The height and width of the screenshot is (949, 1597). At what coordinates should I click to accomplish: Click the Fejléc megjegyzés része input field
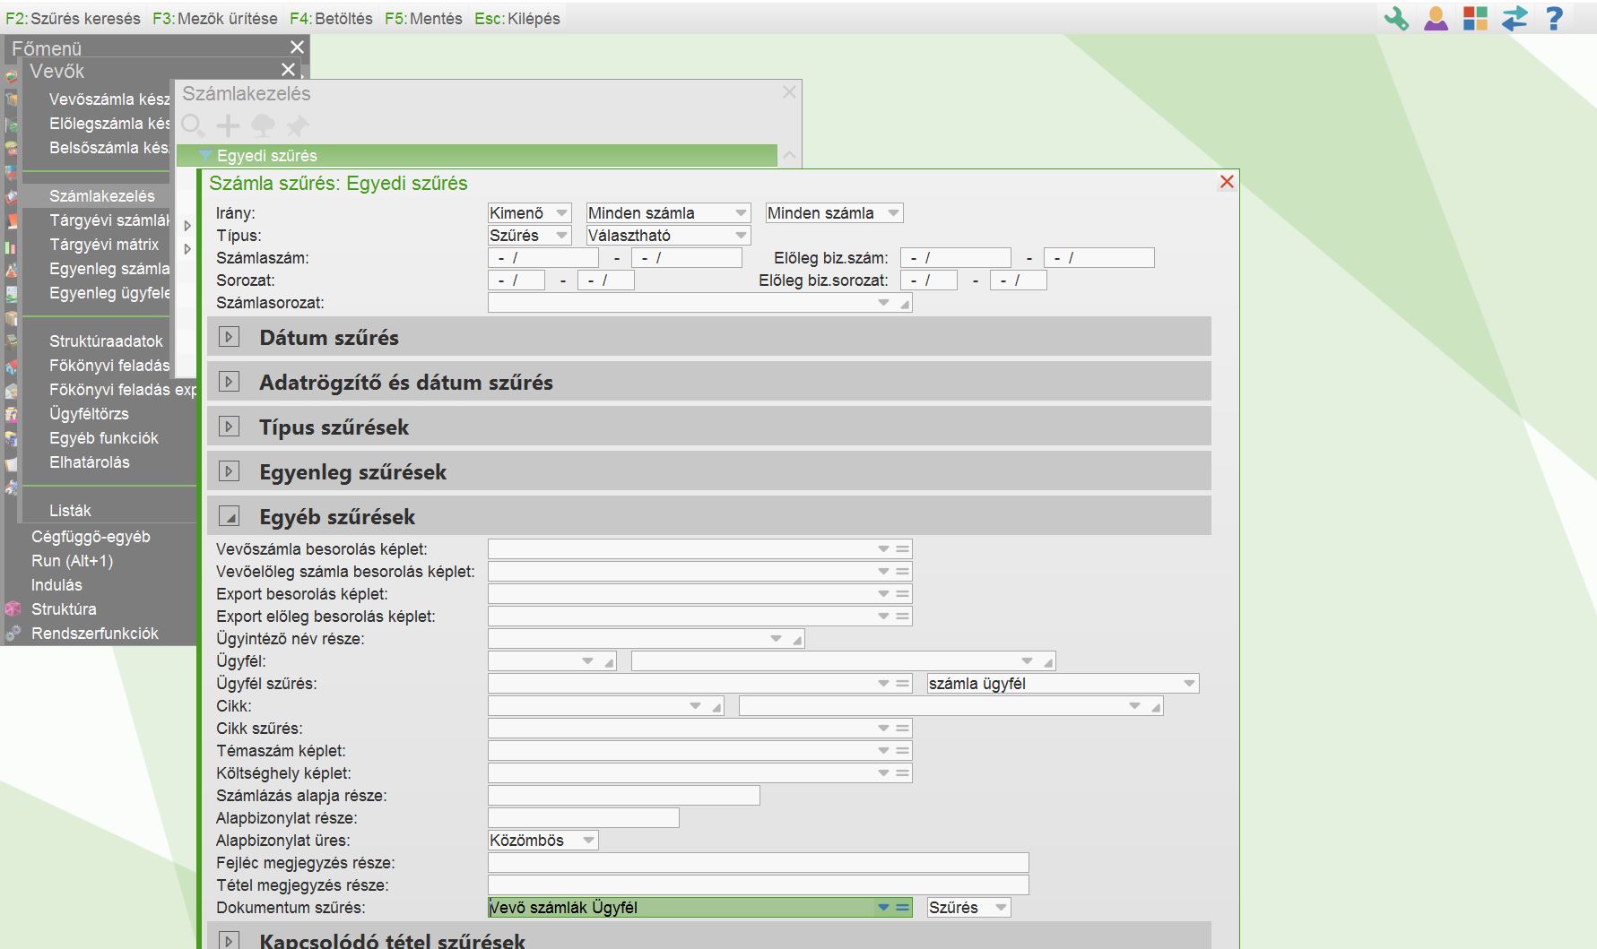[x=758, y=863]
